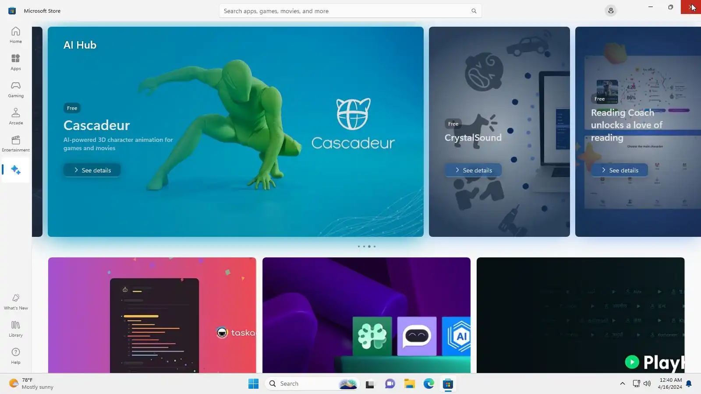701x394 pixels.
Task: Open What's New in sidebar
Action: [16, 302]
